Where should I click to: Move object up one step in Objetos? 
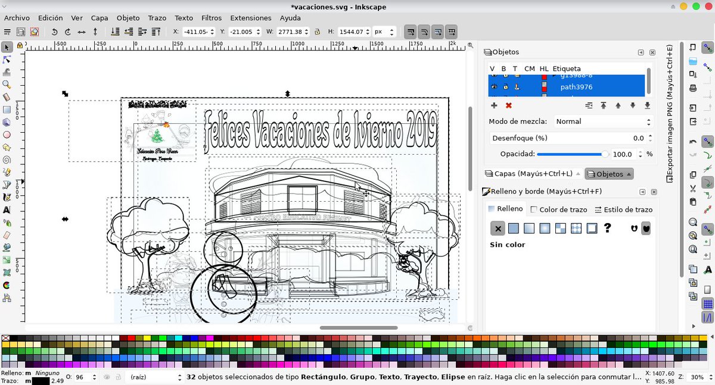pos(618,105)
